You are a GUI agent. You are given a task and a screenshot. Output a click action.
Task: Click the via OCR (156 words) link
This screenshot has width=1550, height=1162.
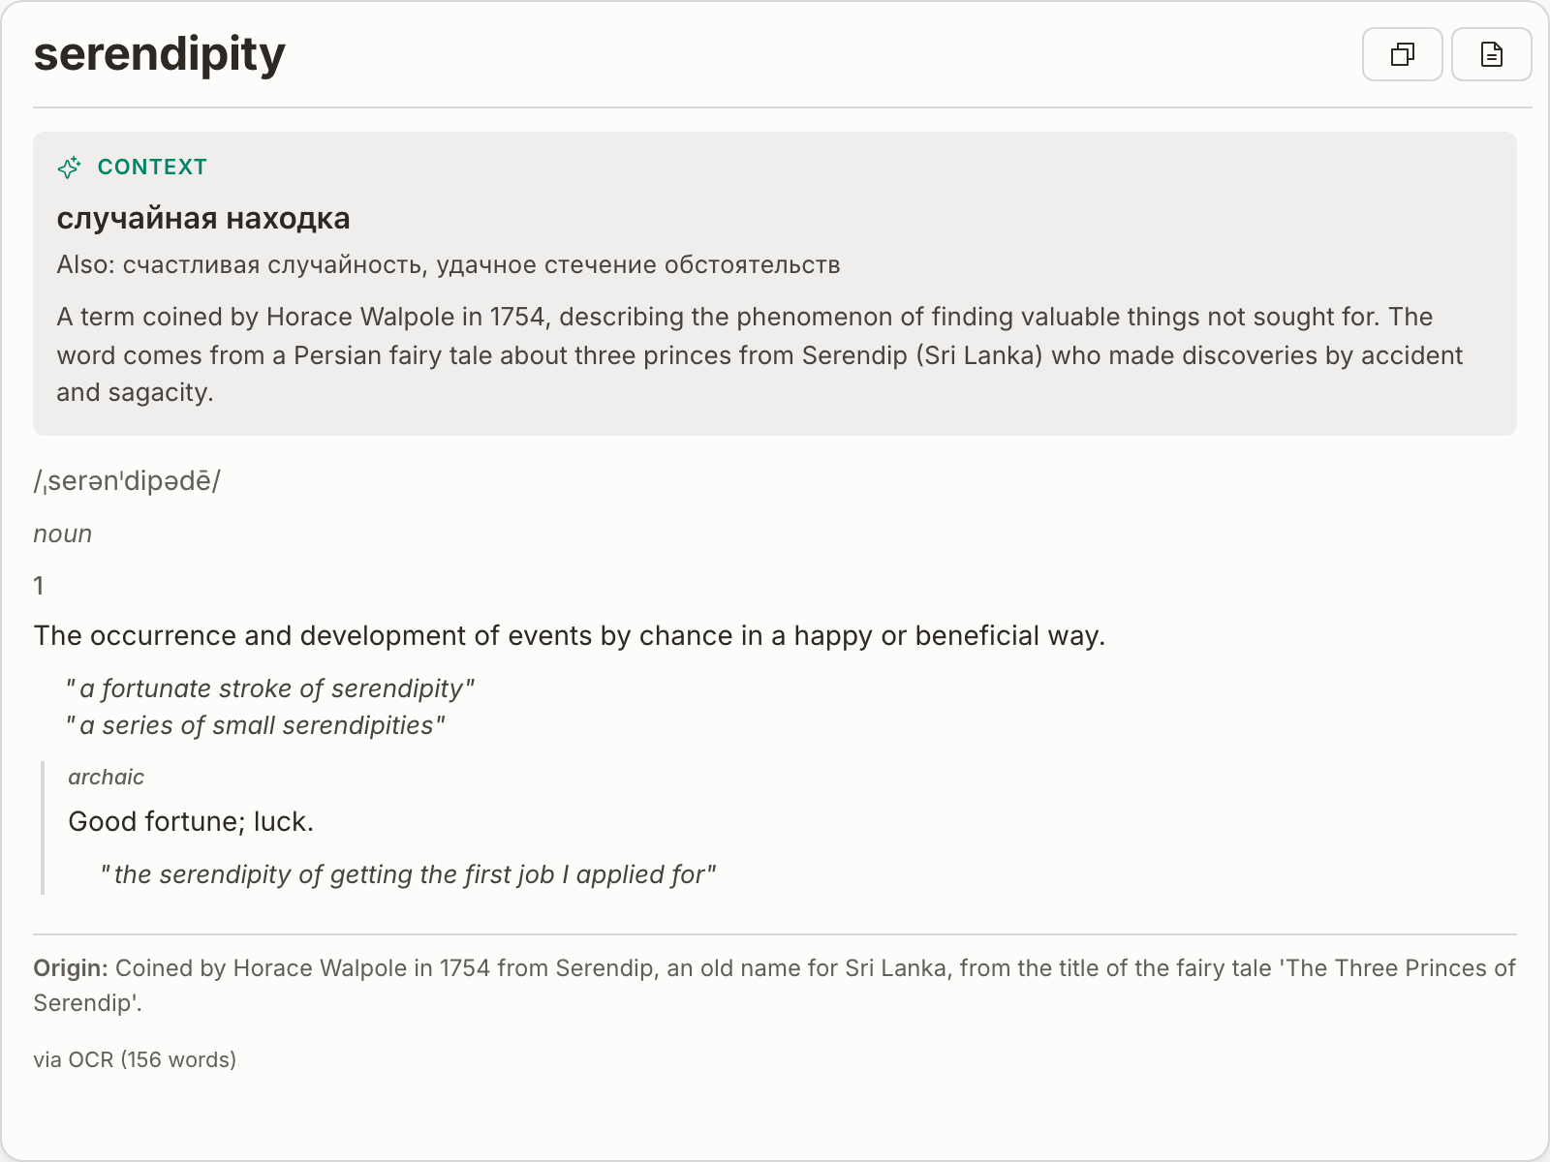135,1059
